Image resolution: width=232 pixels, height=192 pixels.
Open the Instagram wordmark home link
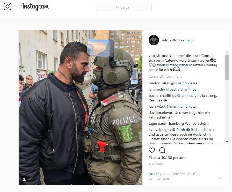pos(35,7)
